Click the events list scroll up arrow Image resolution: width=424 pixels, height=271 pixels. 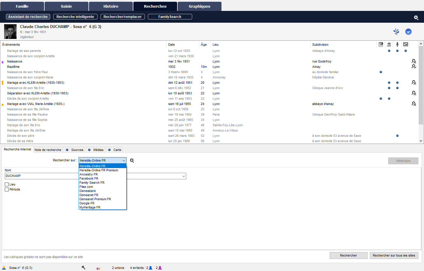[x=421, y=44]
